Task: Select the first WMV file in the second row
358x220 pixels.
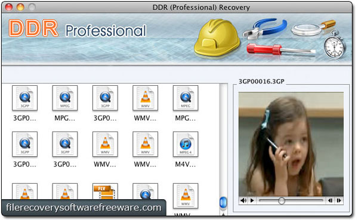Action: [105, 144]
